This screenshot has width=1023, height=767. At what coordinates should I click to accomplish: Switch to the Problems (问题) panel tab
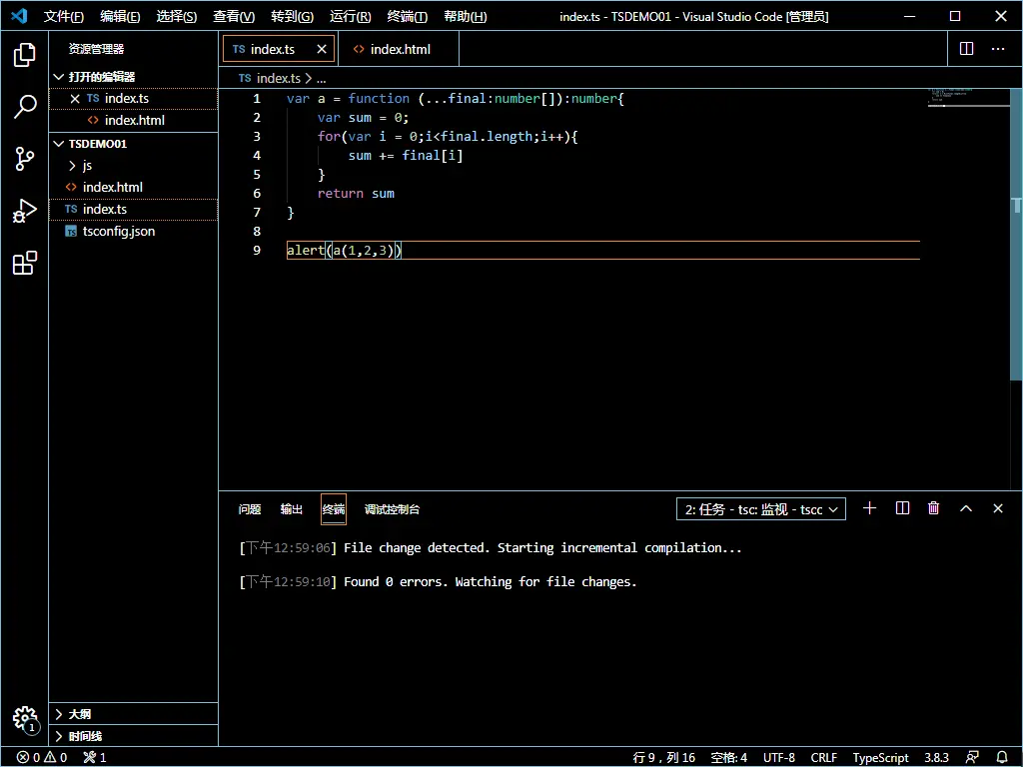tap(249, 509)
